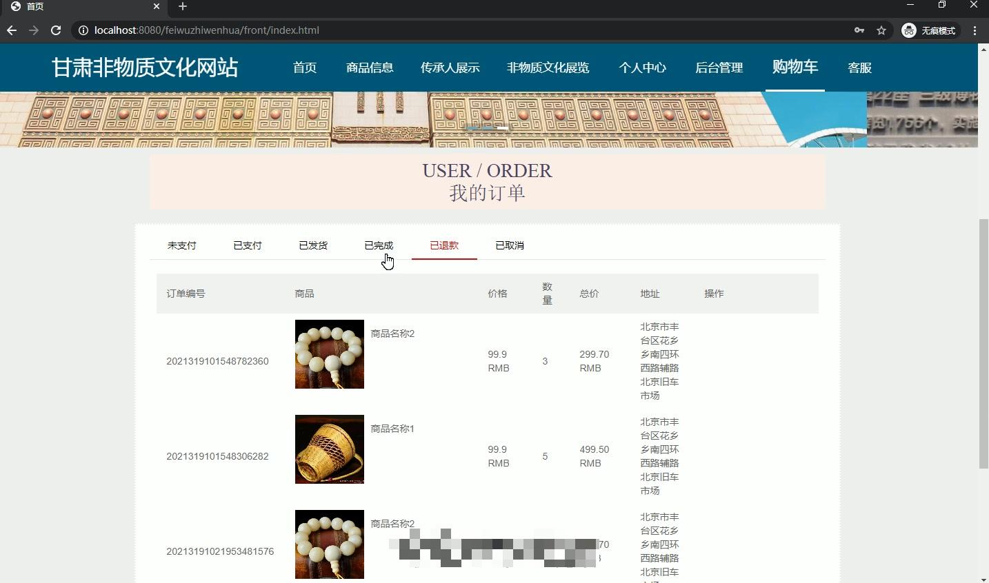Viewport: 989px width, 583px height.
Task: Open the 已支付 orders tab
Action: pos(247,245)
